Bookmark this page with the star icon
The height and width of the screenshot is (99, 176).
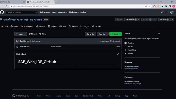click(x=150, y=6)
